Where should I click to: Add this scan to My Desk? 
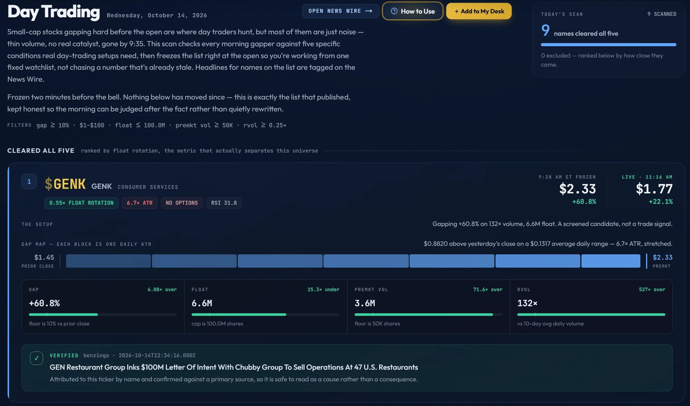[x=479, y=11]
